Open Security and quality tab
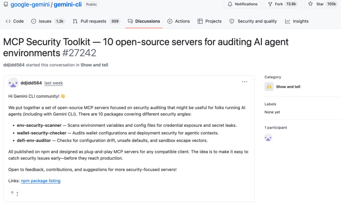 253,21
